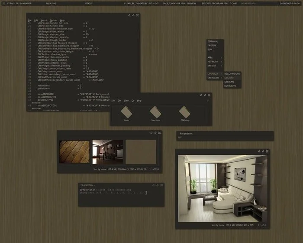This screenshot has width=303, height=243.
Task: Expand the APPS submenu
Action: pos(215,58)
